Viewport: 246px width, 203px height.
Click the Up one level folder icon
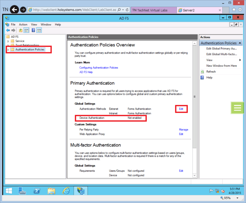click(x=21, y=30)
